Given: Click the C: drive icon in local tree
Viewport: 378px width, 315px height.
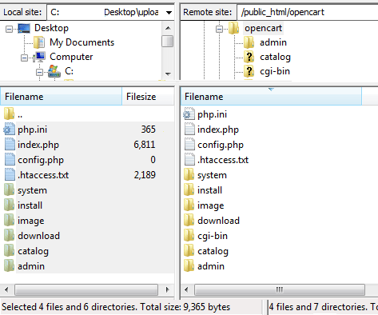Looking at the screenshot, I should click(54, 71).
